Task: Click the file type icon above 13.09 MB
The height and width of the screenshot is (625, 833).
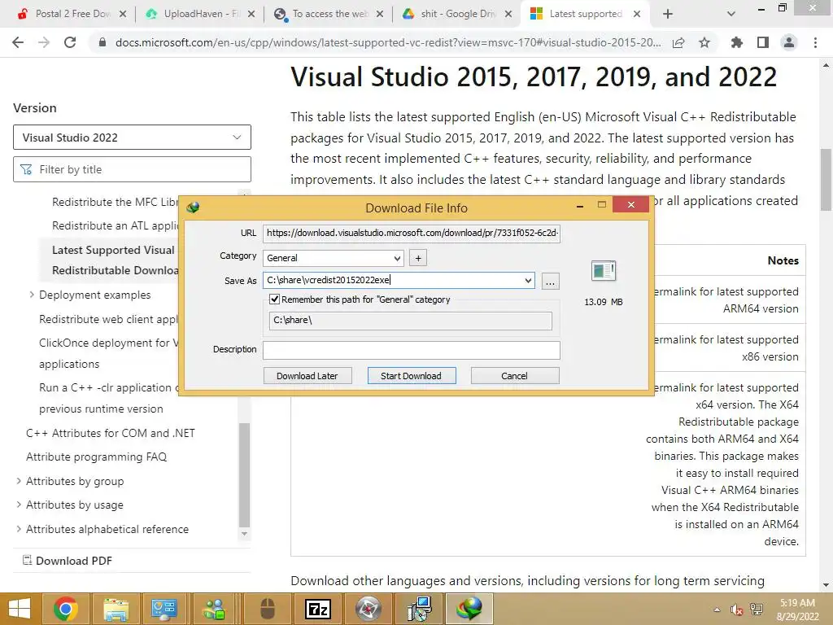Action: (603, 270)
